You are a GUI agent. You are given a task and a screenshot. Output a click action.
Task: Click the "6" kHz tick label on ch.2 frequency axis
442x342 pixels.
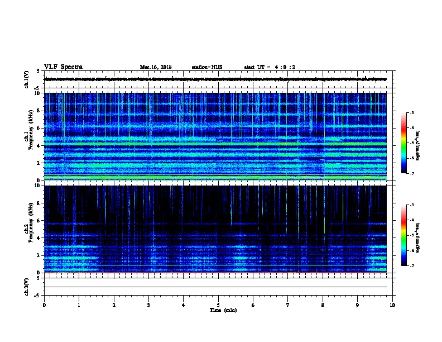tap(39, 221)
